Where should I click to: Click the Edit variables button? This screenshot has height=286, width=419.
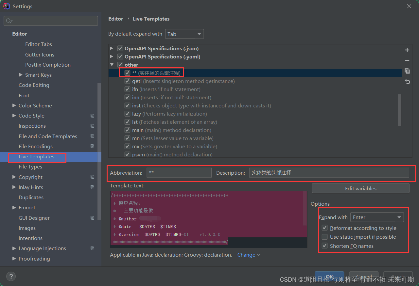click(x=360, y=188)
